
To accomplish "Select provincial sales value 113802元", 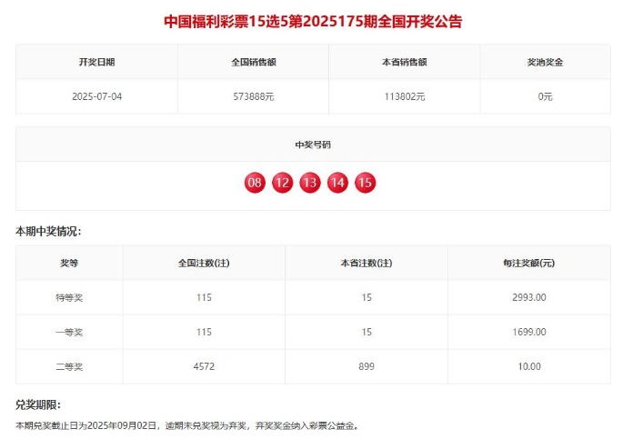I will tap(405, 96).
